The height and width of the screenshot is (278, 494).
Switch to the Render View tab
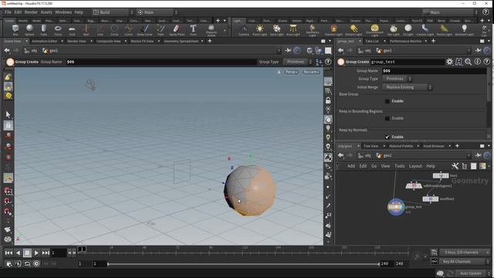click(x=76, y=41)
